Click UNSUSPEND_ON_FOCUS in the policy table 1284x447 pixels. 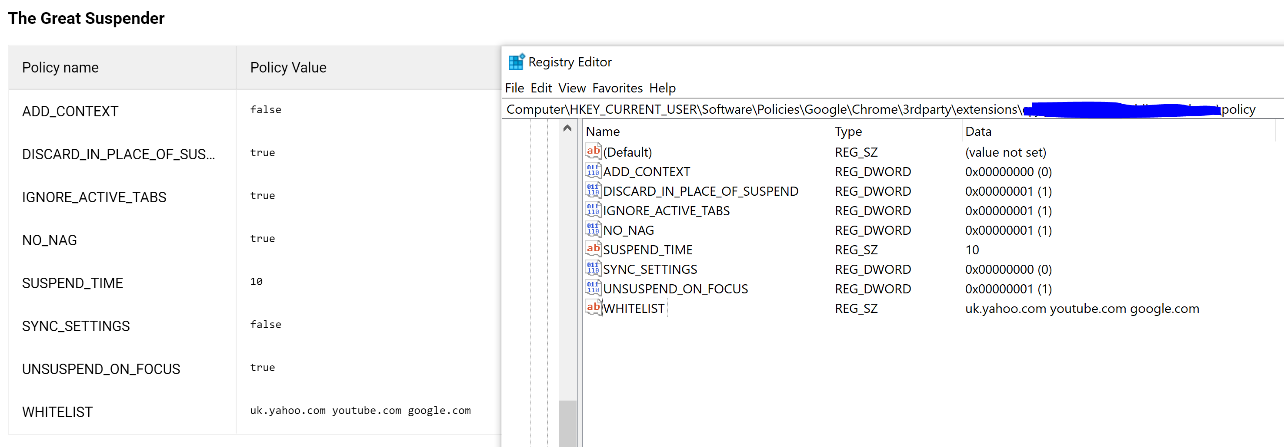pos(101,369)
